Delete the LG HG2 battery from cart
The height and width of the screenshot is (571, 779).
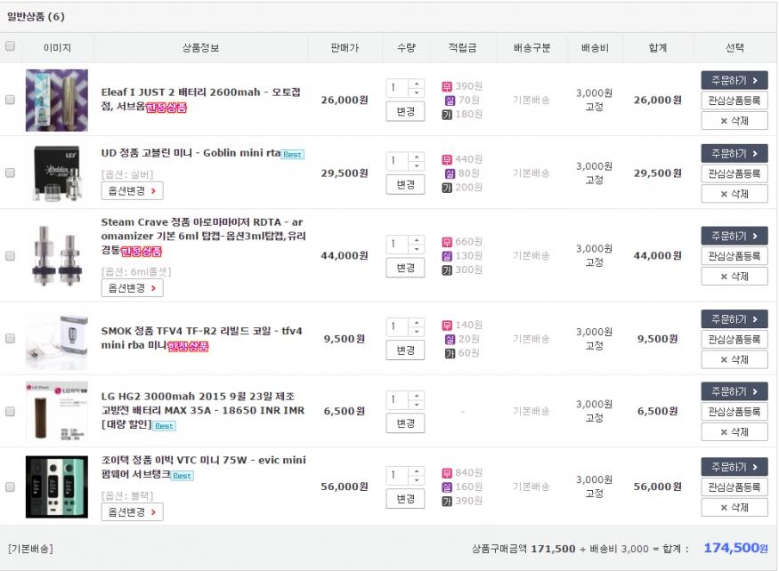click(734, 432)
